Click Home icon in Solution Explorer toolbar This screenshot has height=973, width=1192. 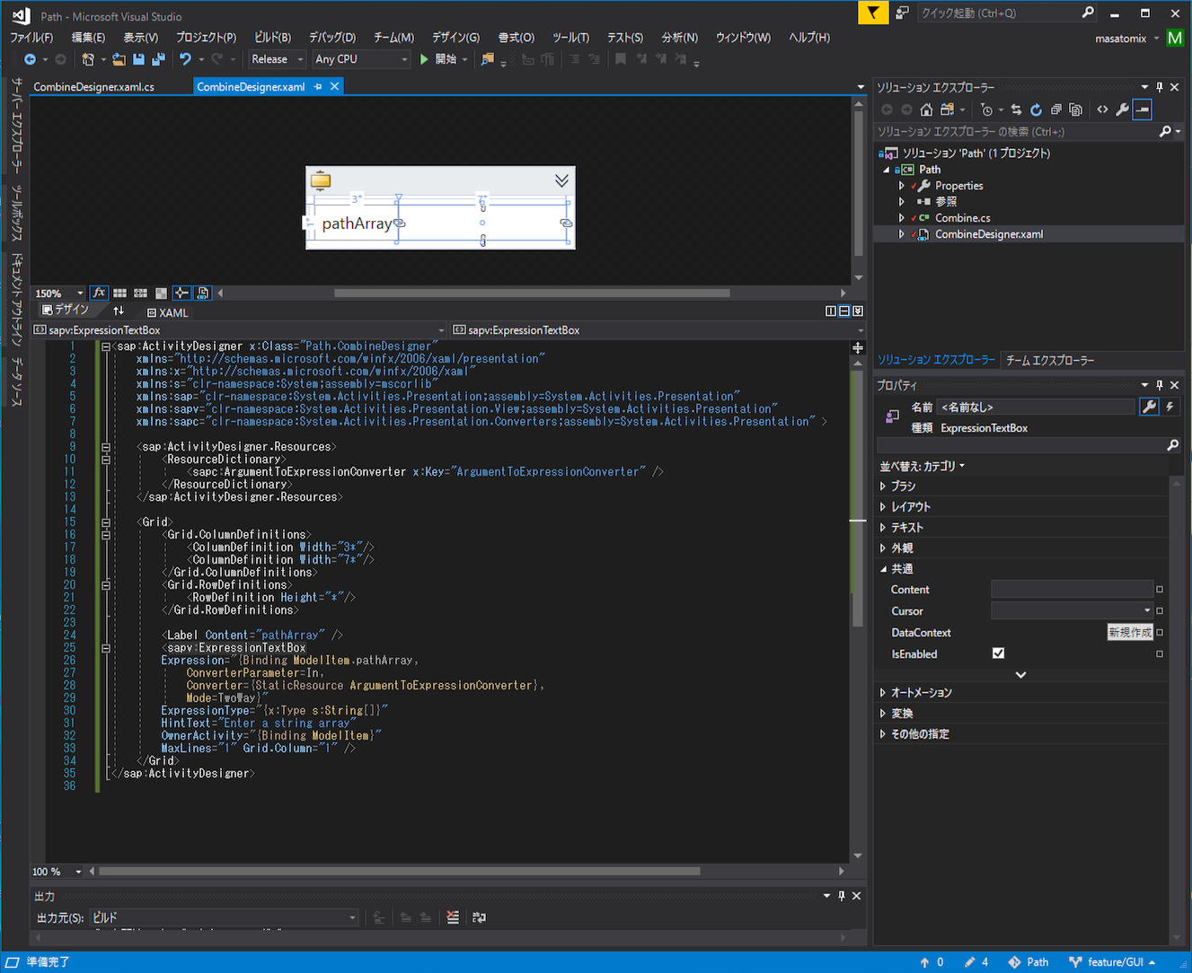coord(926,110)
